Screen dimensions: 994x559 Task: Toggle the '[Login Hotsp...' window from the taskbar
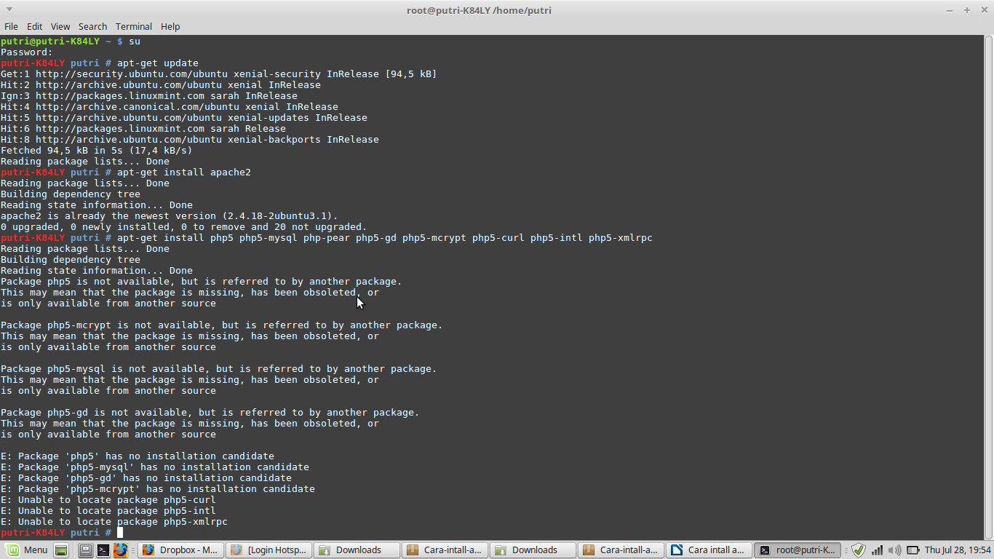tap(269, 550)
